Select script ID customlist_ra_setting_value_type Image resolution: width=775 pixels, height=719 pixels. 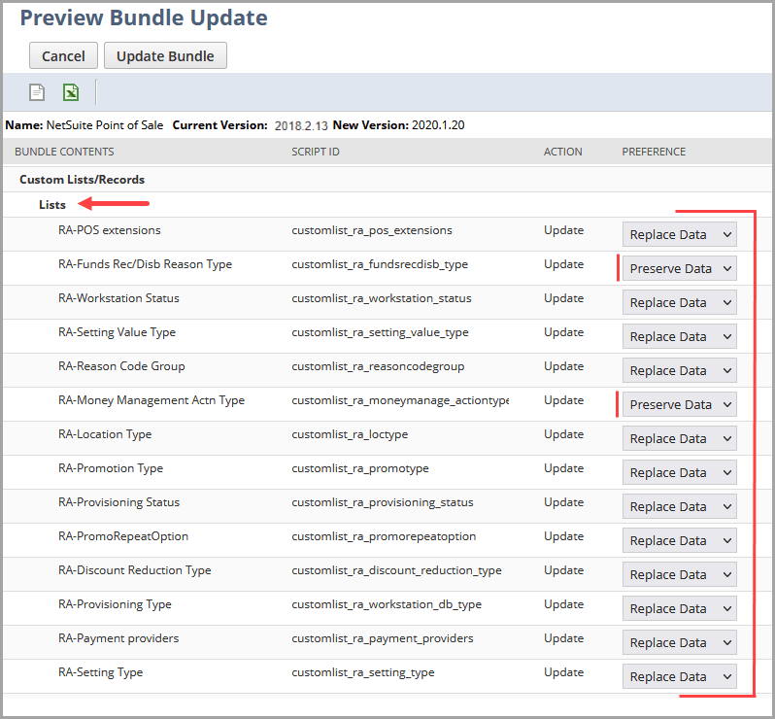pyautogui.click(x=380, y=333)
